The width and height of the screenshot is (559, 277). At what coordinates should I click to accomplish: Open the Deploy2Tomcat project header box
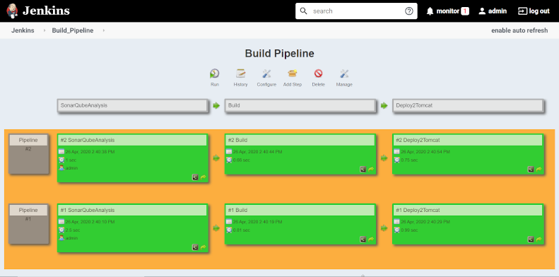coord(468,105)
